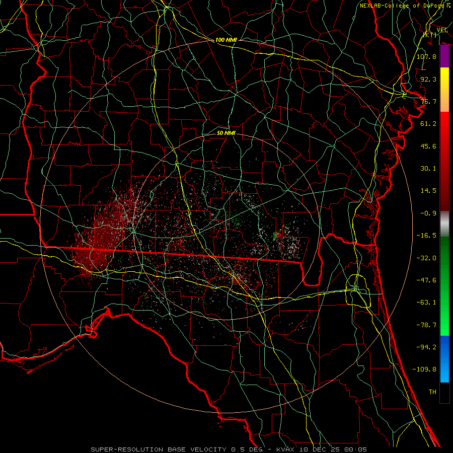Viewport: 453px width, 453px height.
Task: Click the 107.8 velocity legend value
Action: coord(426,56)
